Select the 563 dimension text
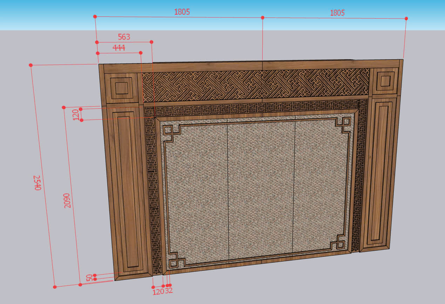445x304 pixels. click(x=124, y=37)
